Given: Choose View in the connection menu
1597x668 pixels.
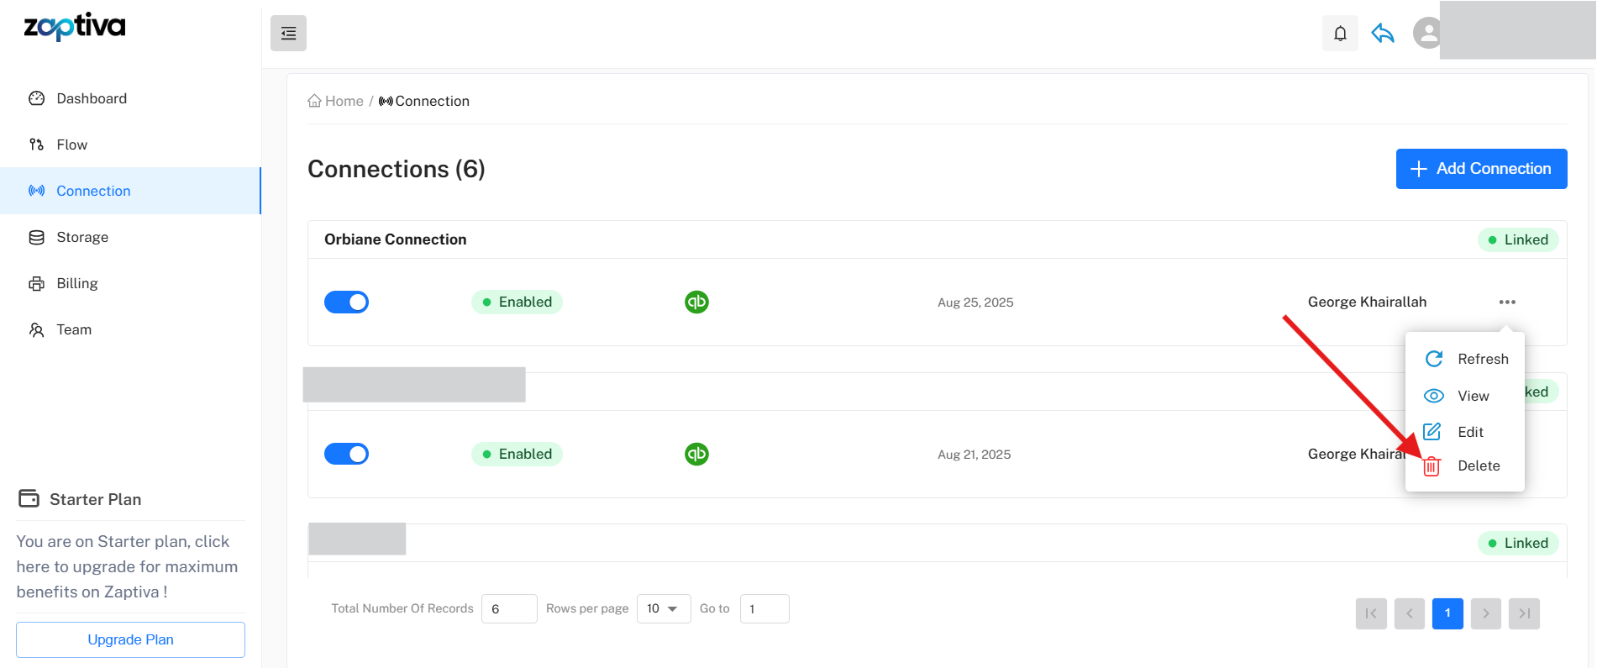Looking at the screenshot, I should (x=1473, y=396).
